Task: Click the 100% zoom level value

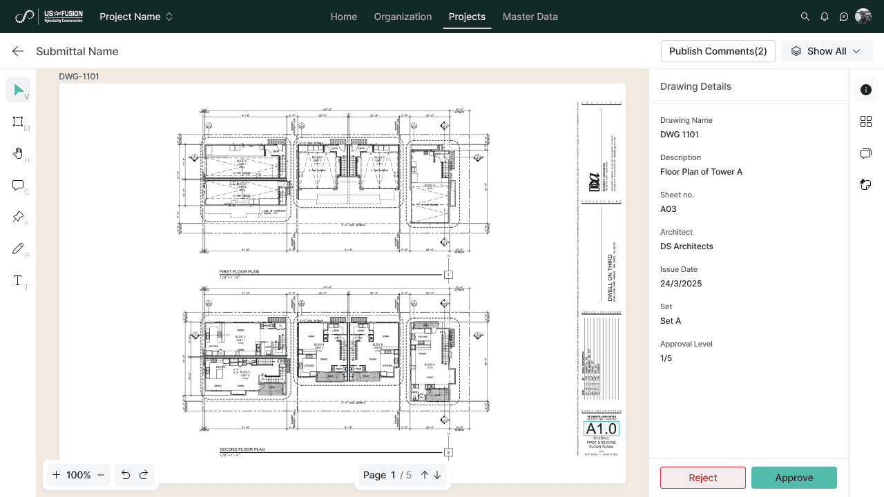Action: point(79,475)
